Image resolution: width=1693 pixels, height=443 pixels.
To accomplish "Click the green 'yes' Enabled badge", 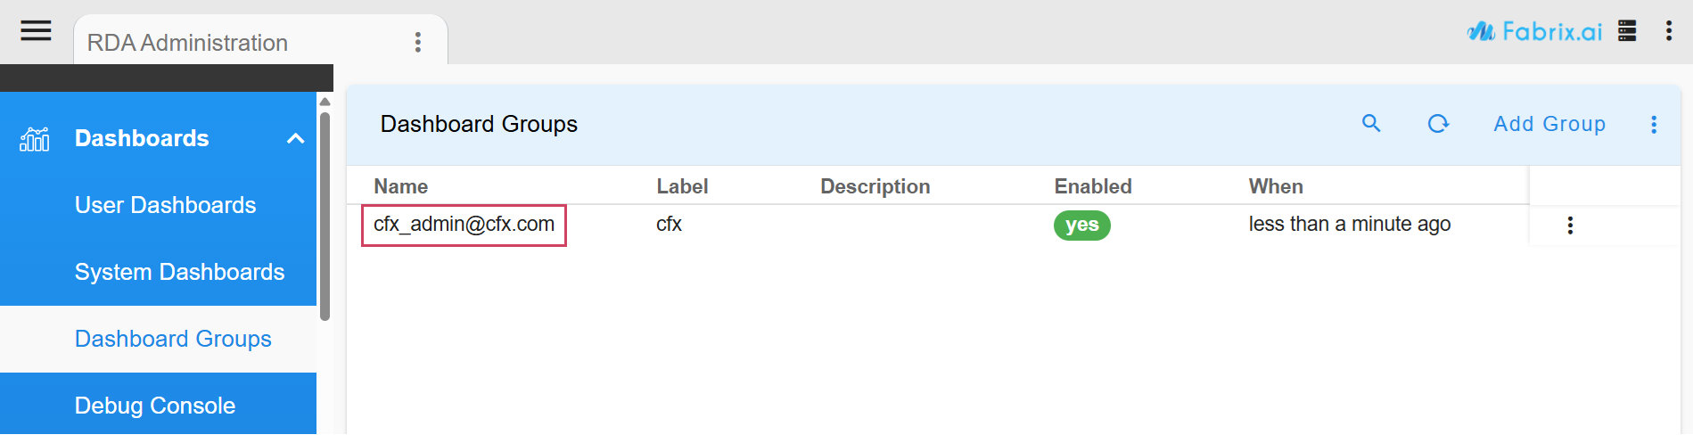I will 1081,226.
